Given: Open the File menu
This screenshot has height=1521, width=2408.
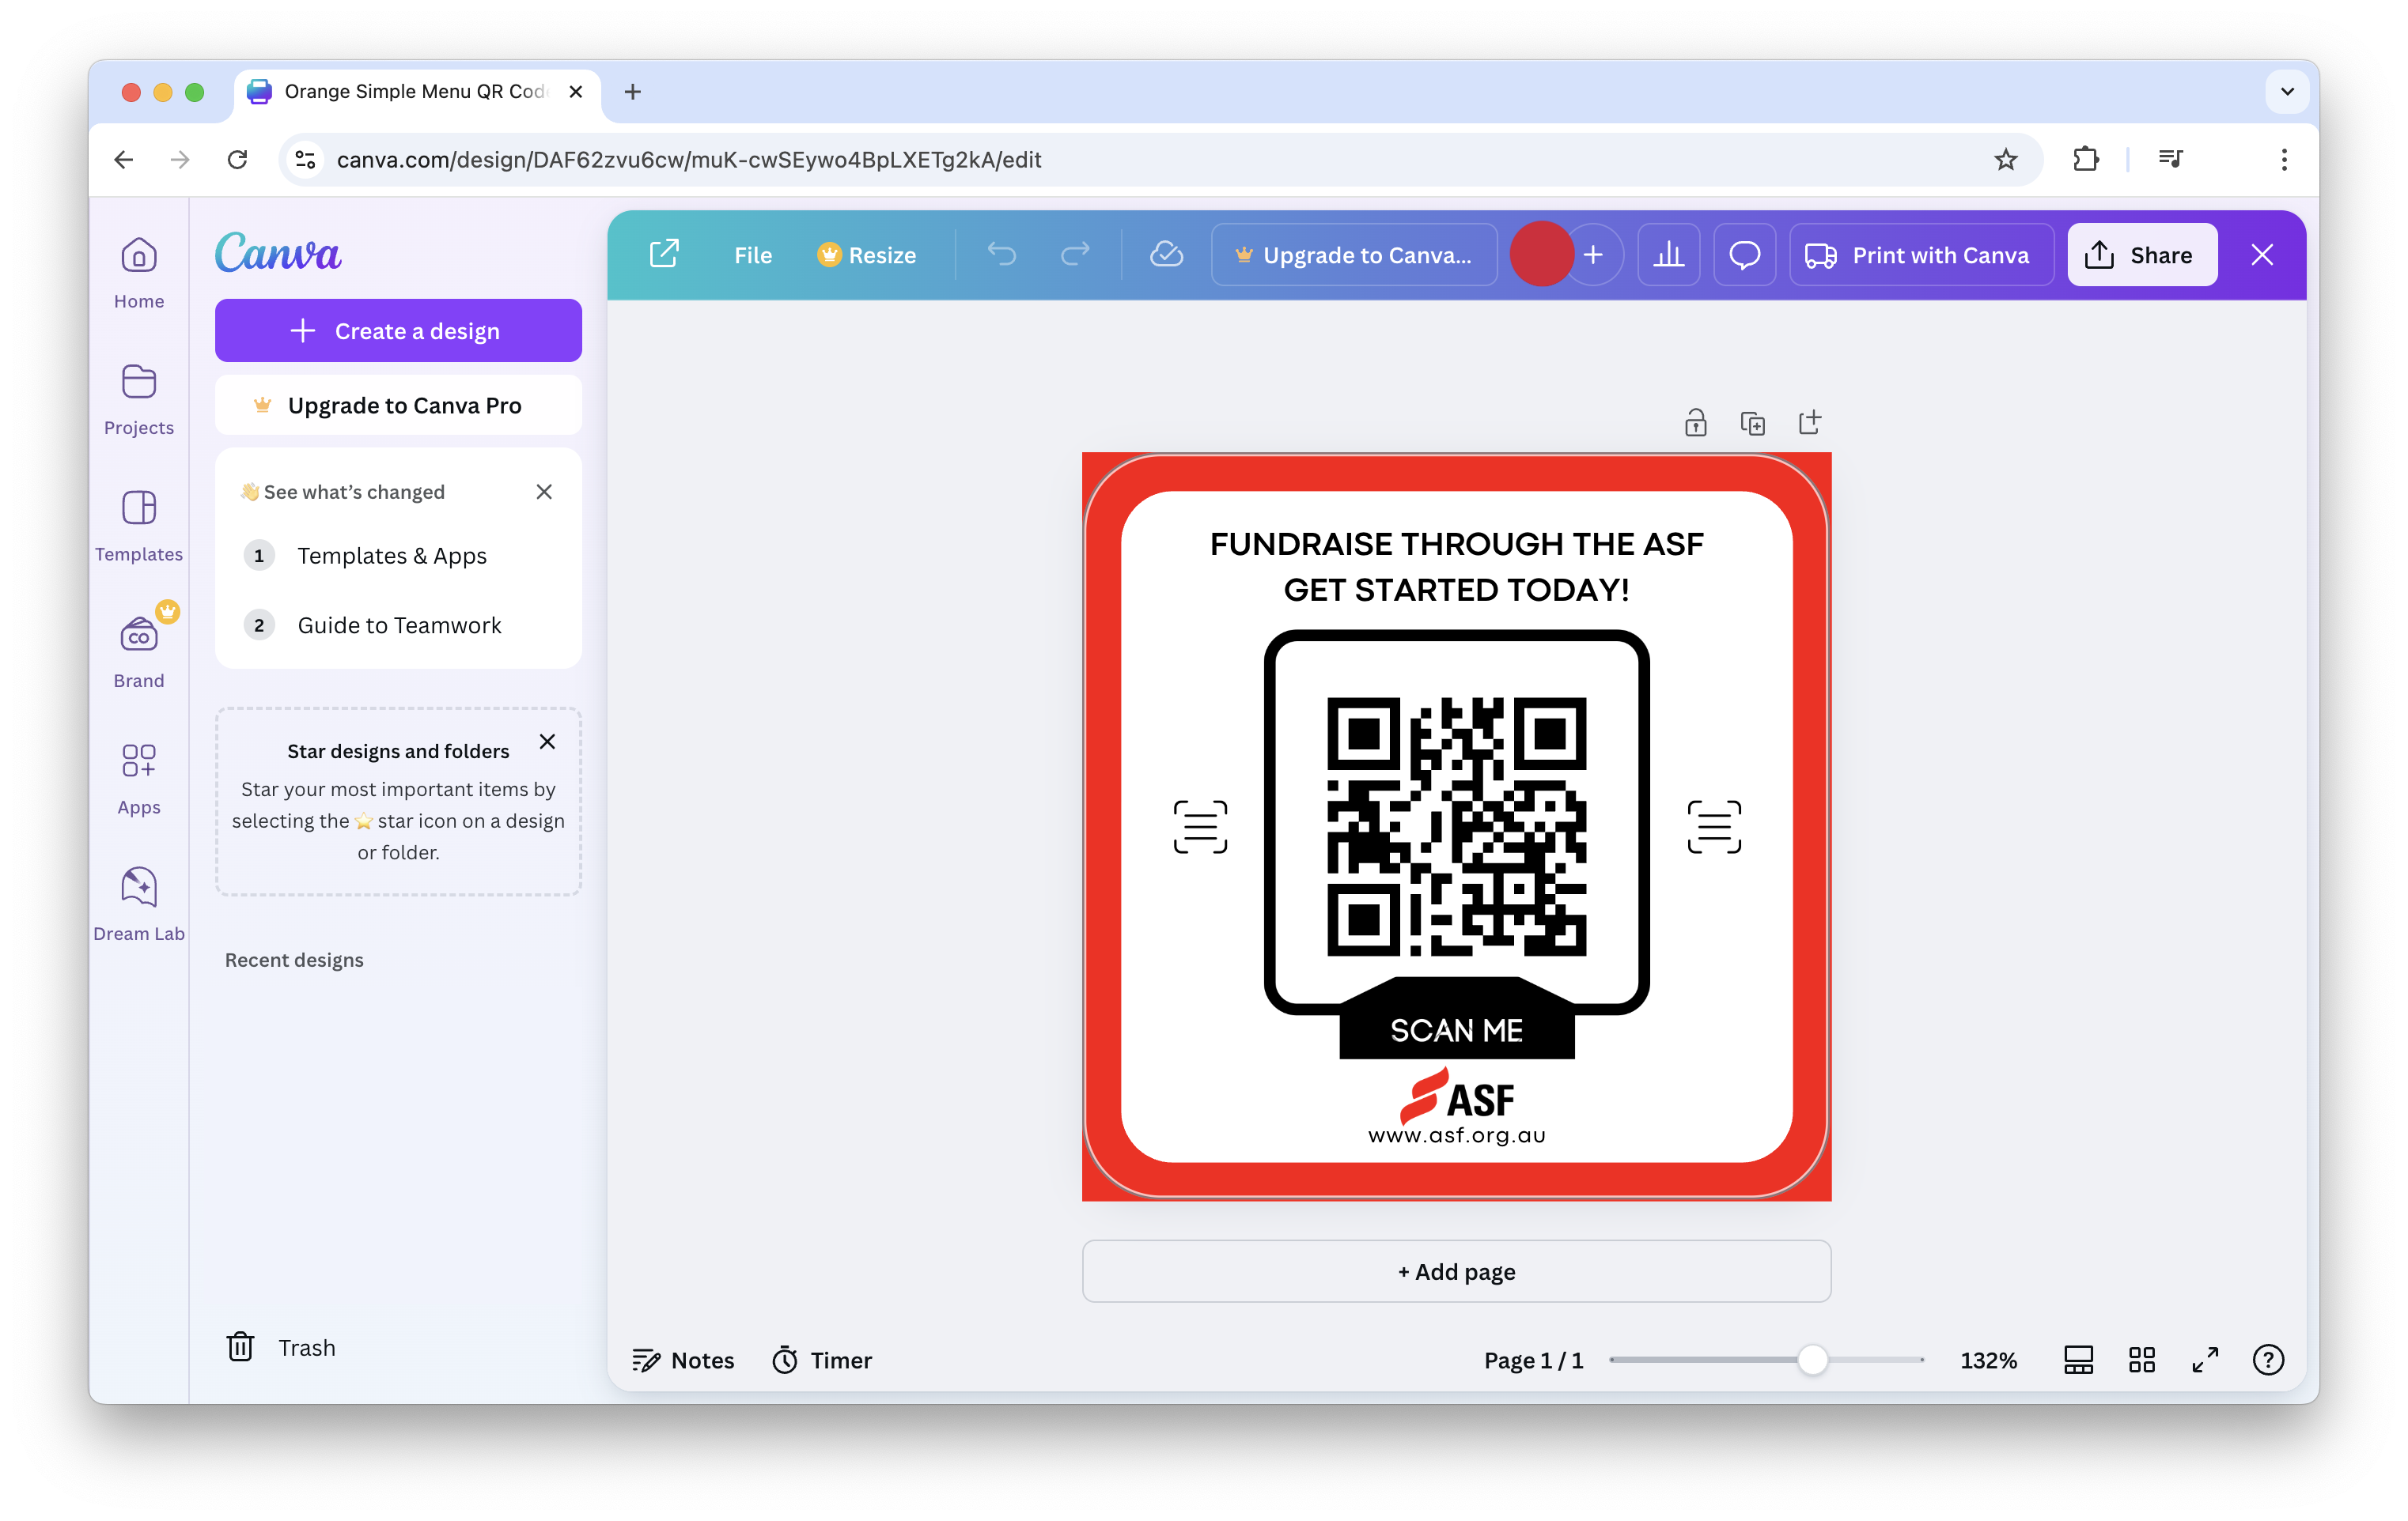Looking at the screenshot, I should (x=753, y=255).
